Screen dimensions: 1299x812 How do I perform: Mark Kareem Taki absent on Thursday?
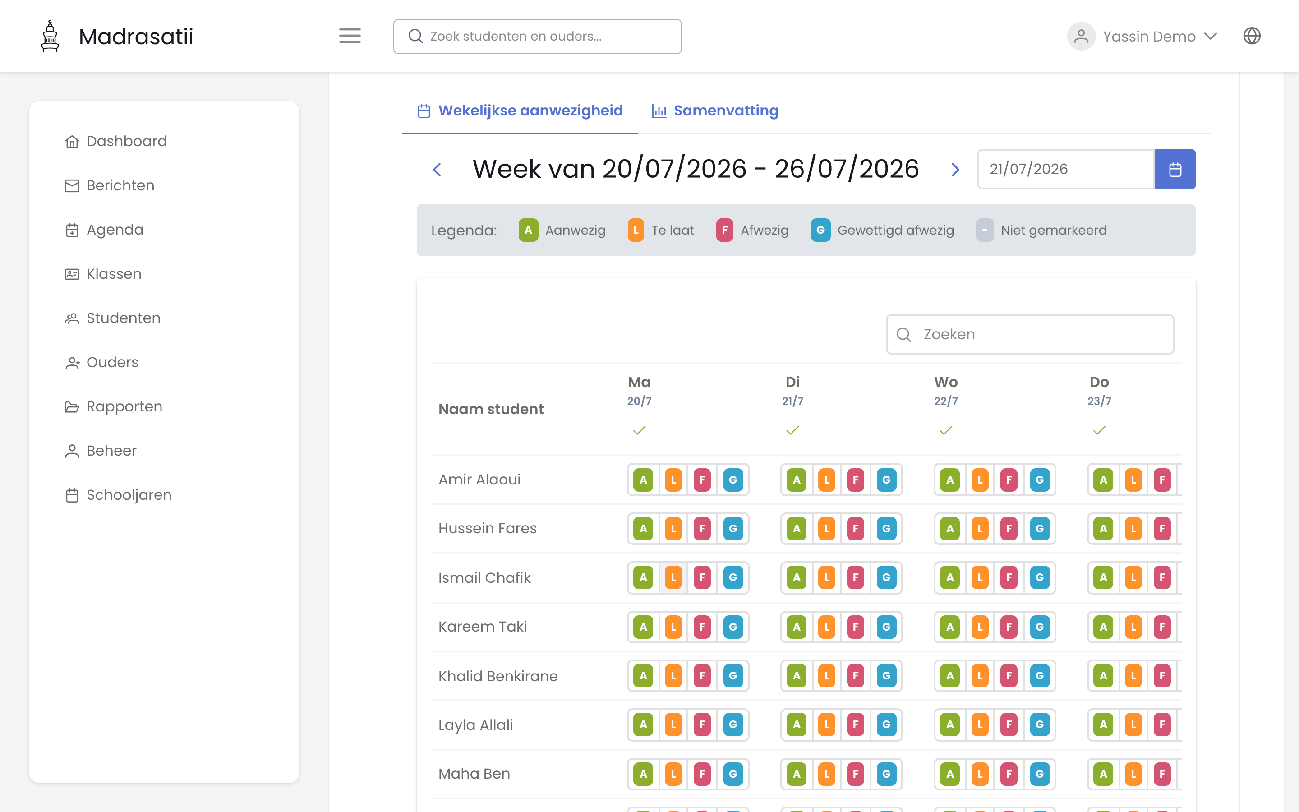point(1162,627)
